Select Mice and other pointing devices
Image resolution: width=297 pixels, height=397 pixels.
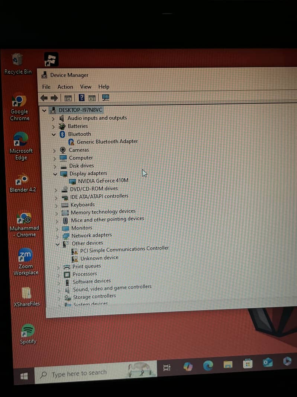coord(103,219)
